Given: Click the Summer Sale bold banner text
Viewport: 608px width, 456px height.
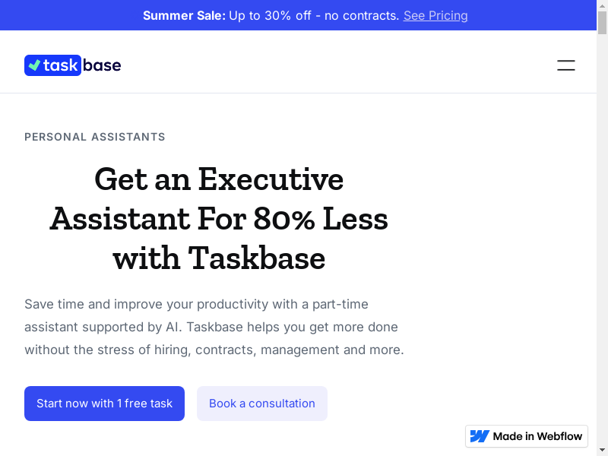Looking at the screenshot, I should click(x=184, y=15).
